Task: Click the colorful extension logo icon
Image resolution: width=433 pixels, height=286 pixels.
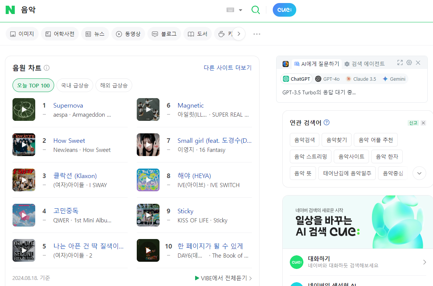Action: coord(286,64)
